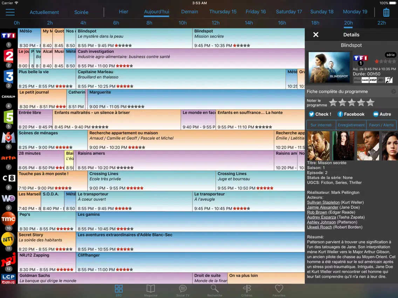The width and height of the screenshot is (398, 298).
Task: Open actor link Ashley Johnson
Action: (x=321, y=222)
